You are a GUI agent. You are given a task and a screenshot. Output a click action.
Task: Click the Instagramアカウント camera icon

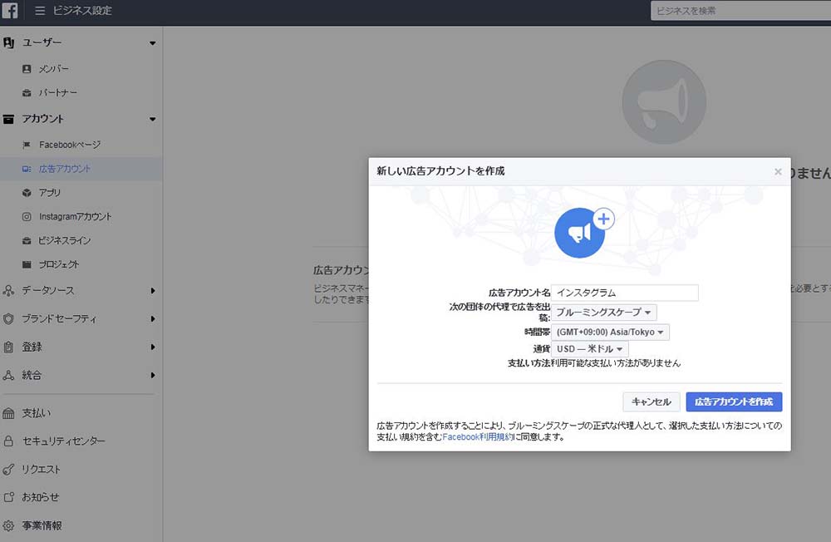point(27,216)
